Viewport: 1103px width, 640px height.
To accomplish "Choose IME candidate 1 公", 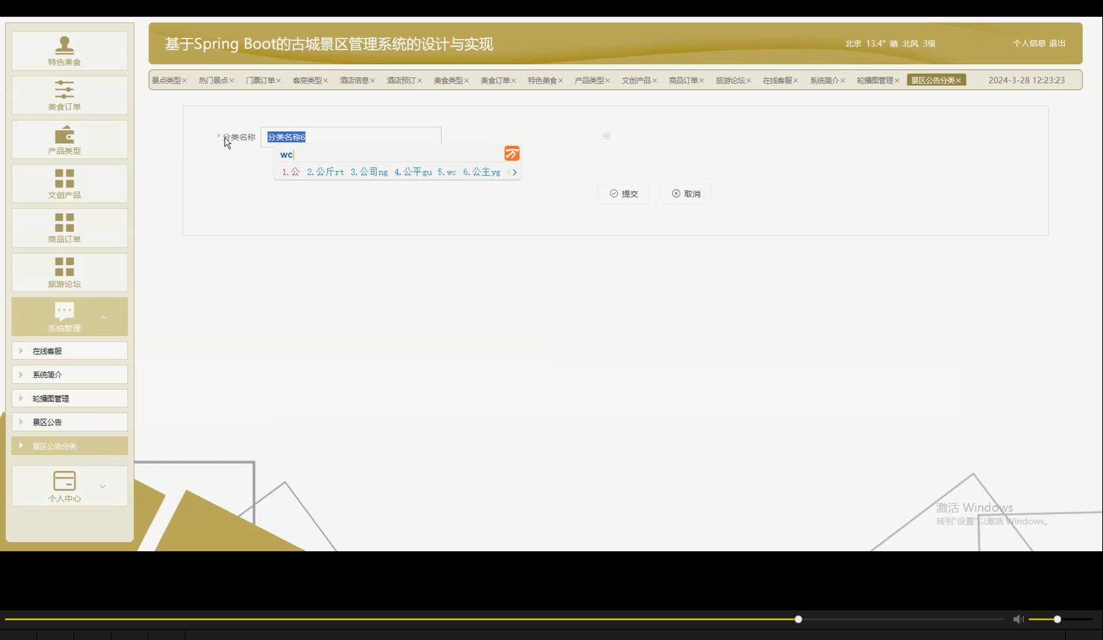I will (x=291, y=172).
